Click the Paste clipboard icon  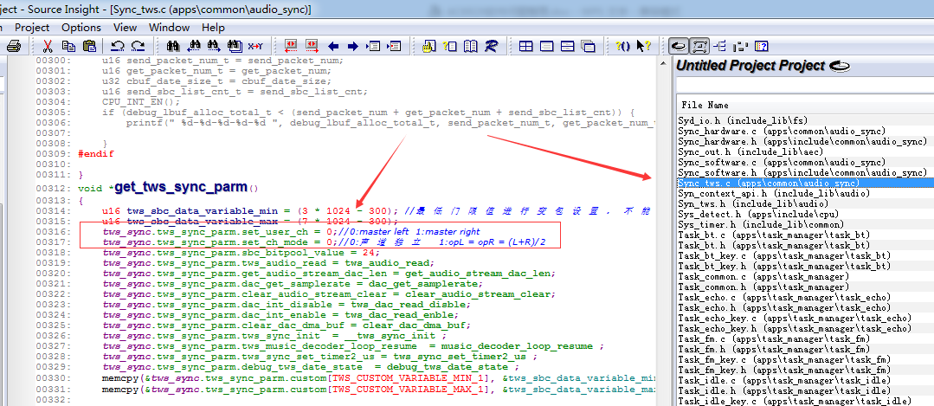click(89, 46)
